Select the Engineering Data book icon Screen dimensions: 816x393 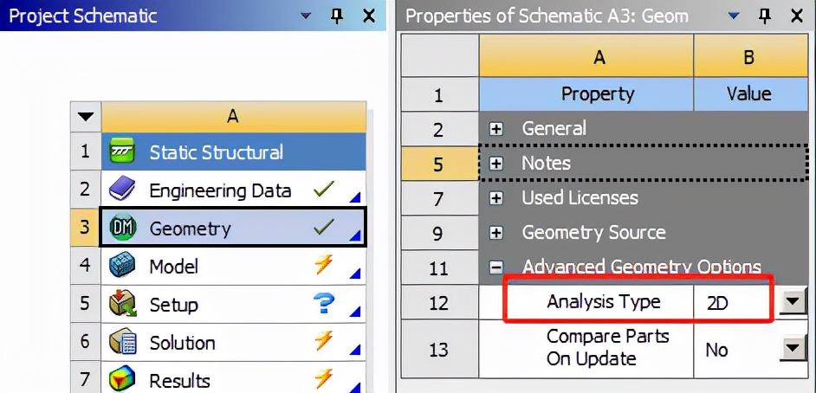pyautogui.click(x=120, y=190)
